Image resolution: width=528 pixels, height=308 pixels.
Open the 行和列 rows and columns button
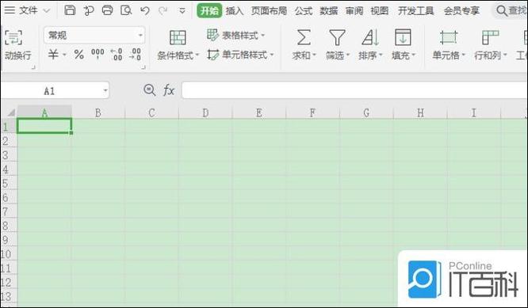pos(490,45)
